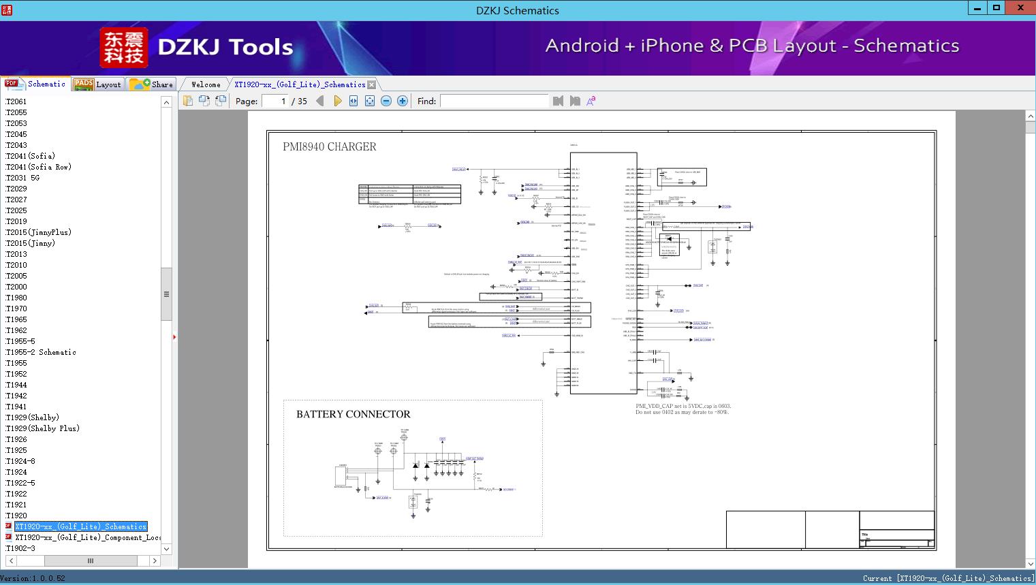Image resolution: width=1036 pixels, height=585 pixels.
Task: Click the tree horizontal scroll right arrow
Action: (x=155, y=560)
